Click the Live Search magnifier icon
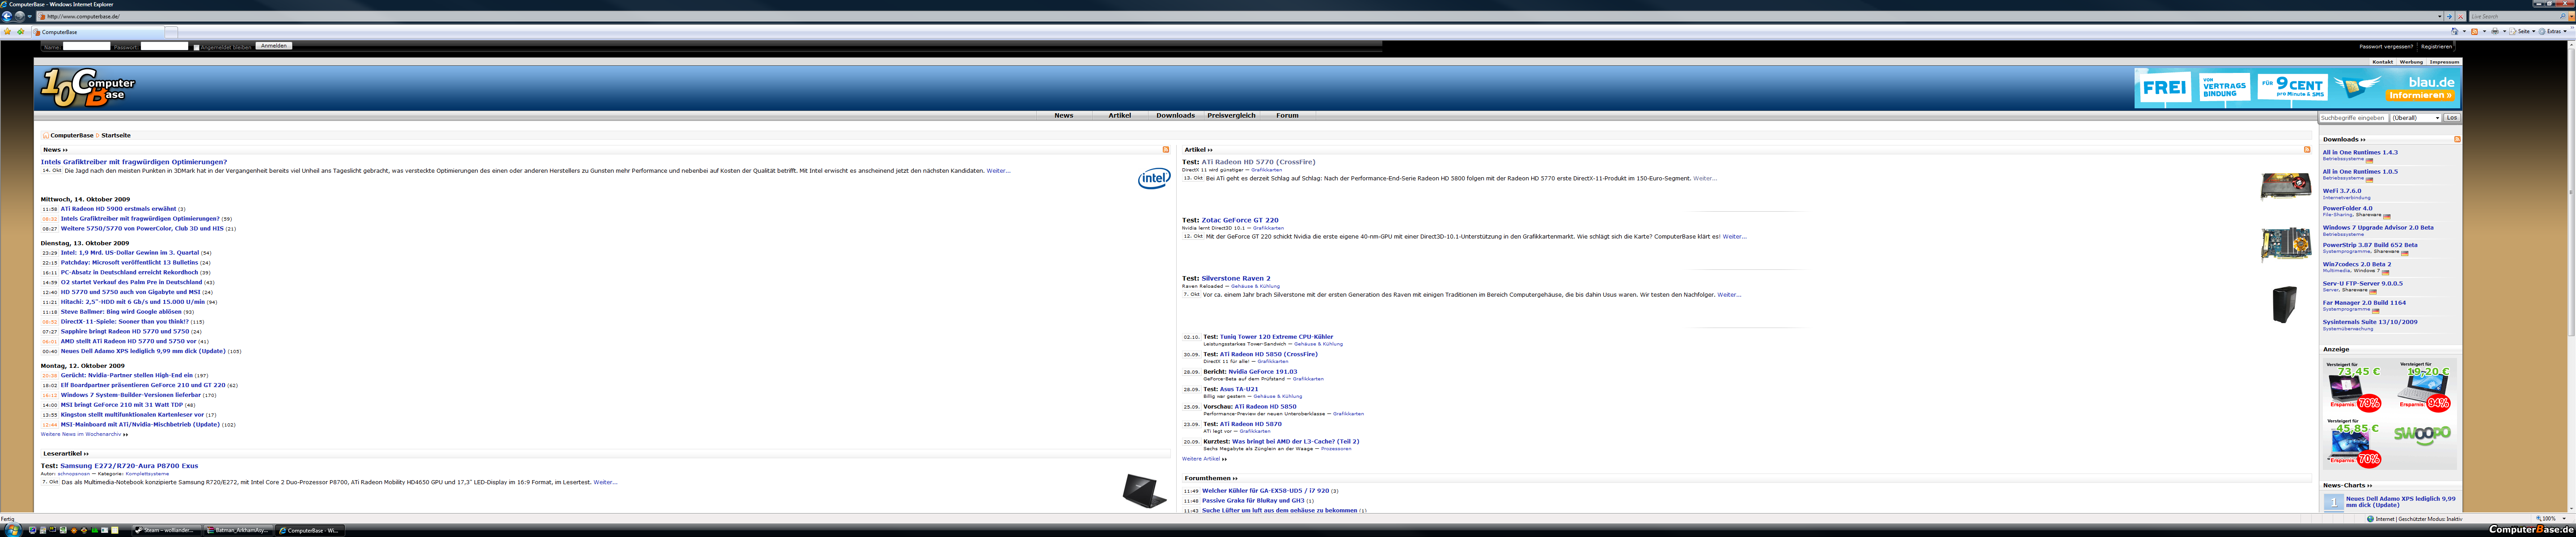 [x=2563, y=16]
